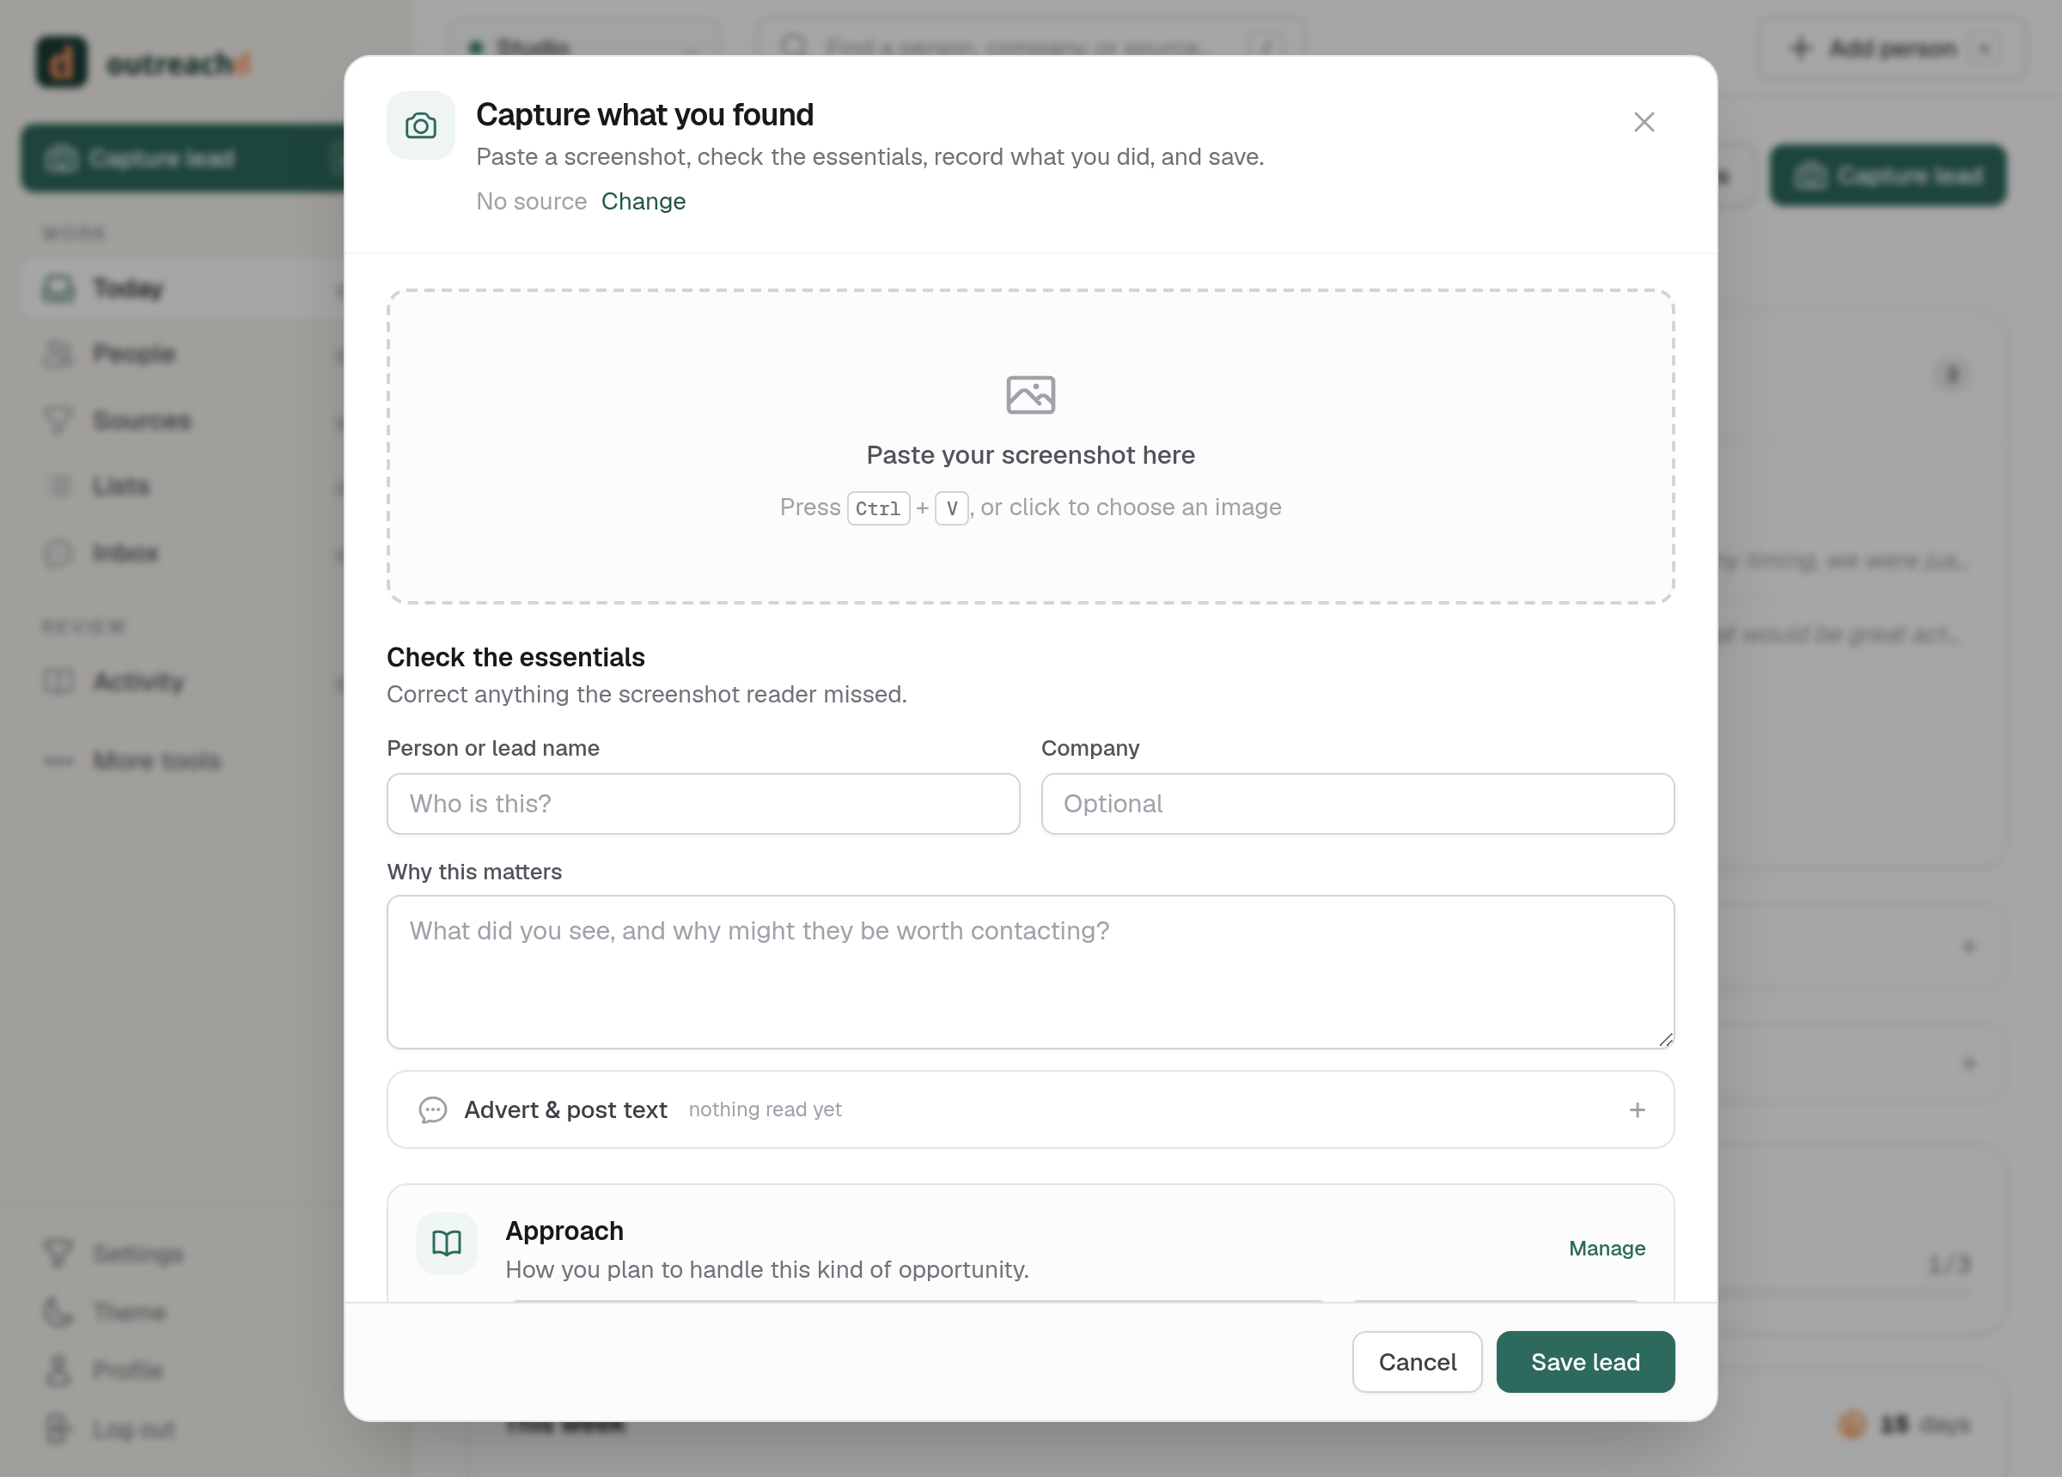
Task: Click the Profile person icon in sidebar
Action: point(58,1371)
